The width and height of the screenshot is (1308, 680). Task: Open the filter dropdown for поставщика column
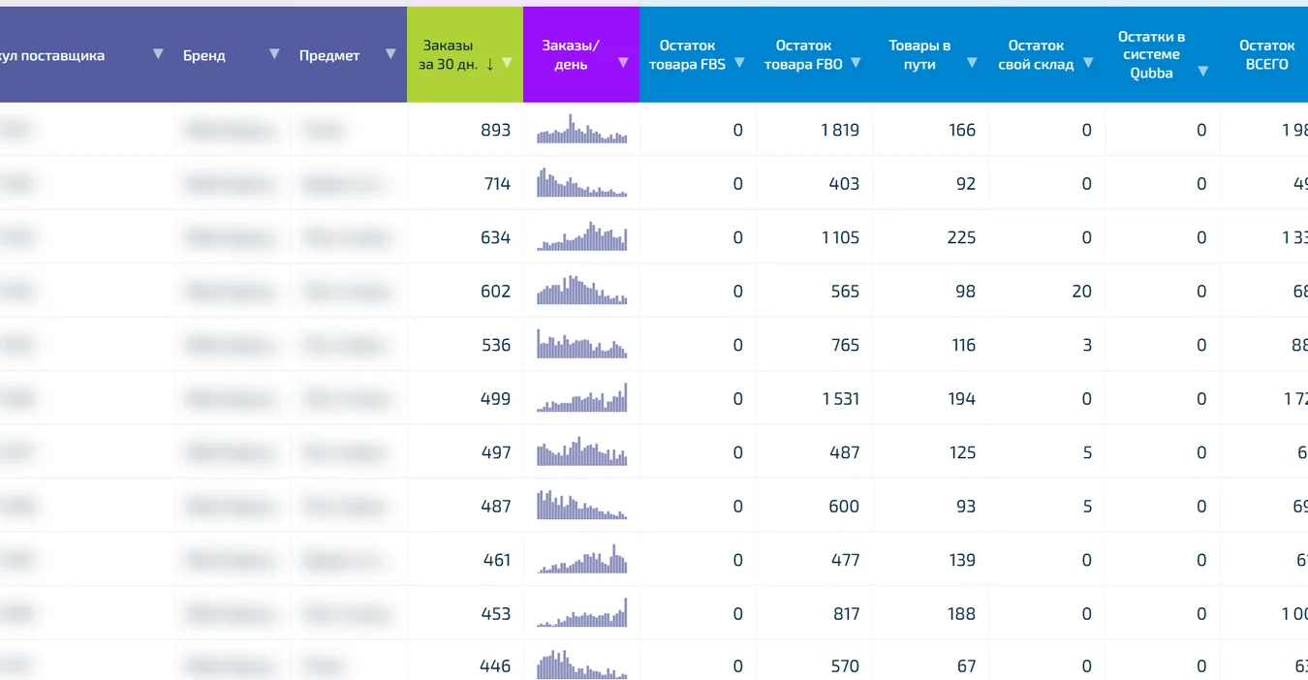coord(158,54)
